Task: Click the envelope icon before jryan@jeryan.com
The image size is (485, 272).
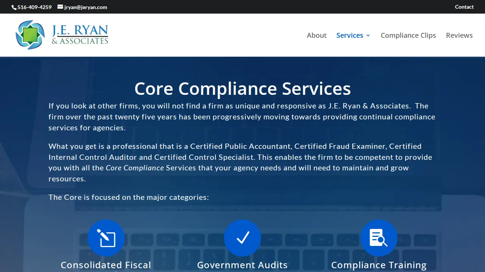Action: (x=60, y=7)
